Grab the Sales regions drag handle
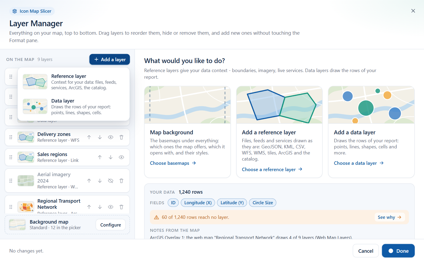This screenshot has height=262, width=424. click(11, 157)
